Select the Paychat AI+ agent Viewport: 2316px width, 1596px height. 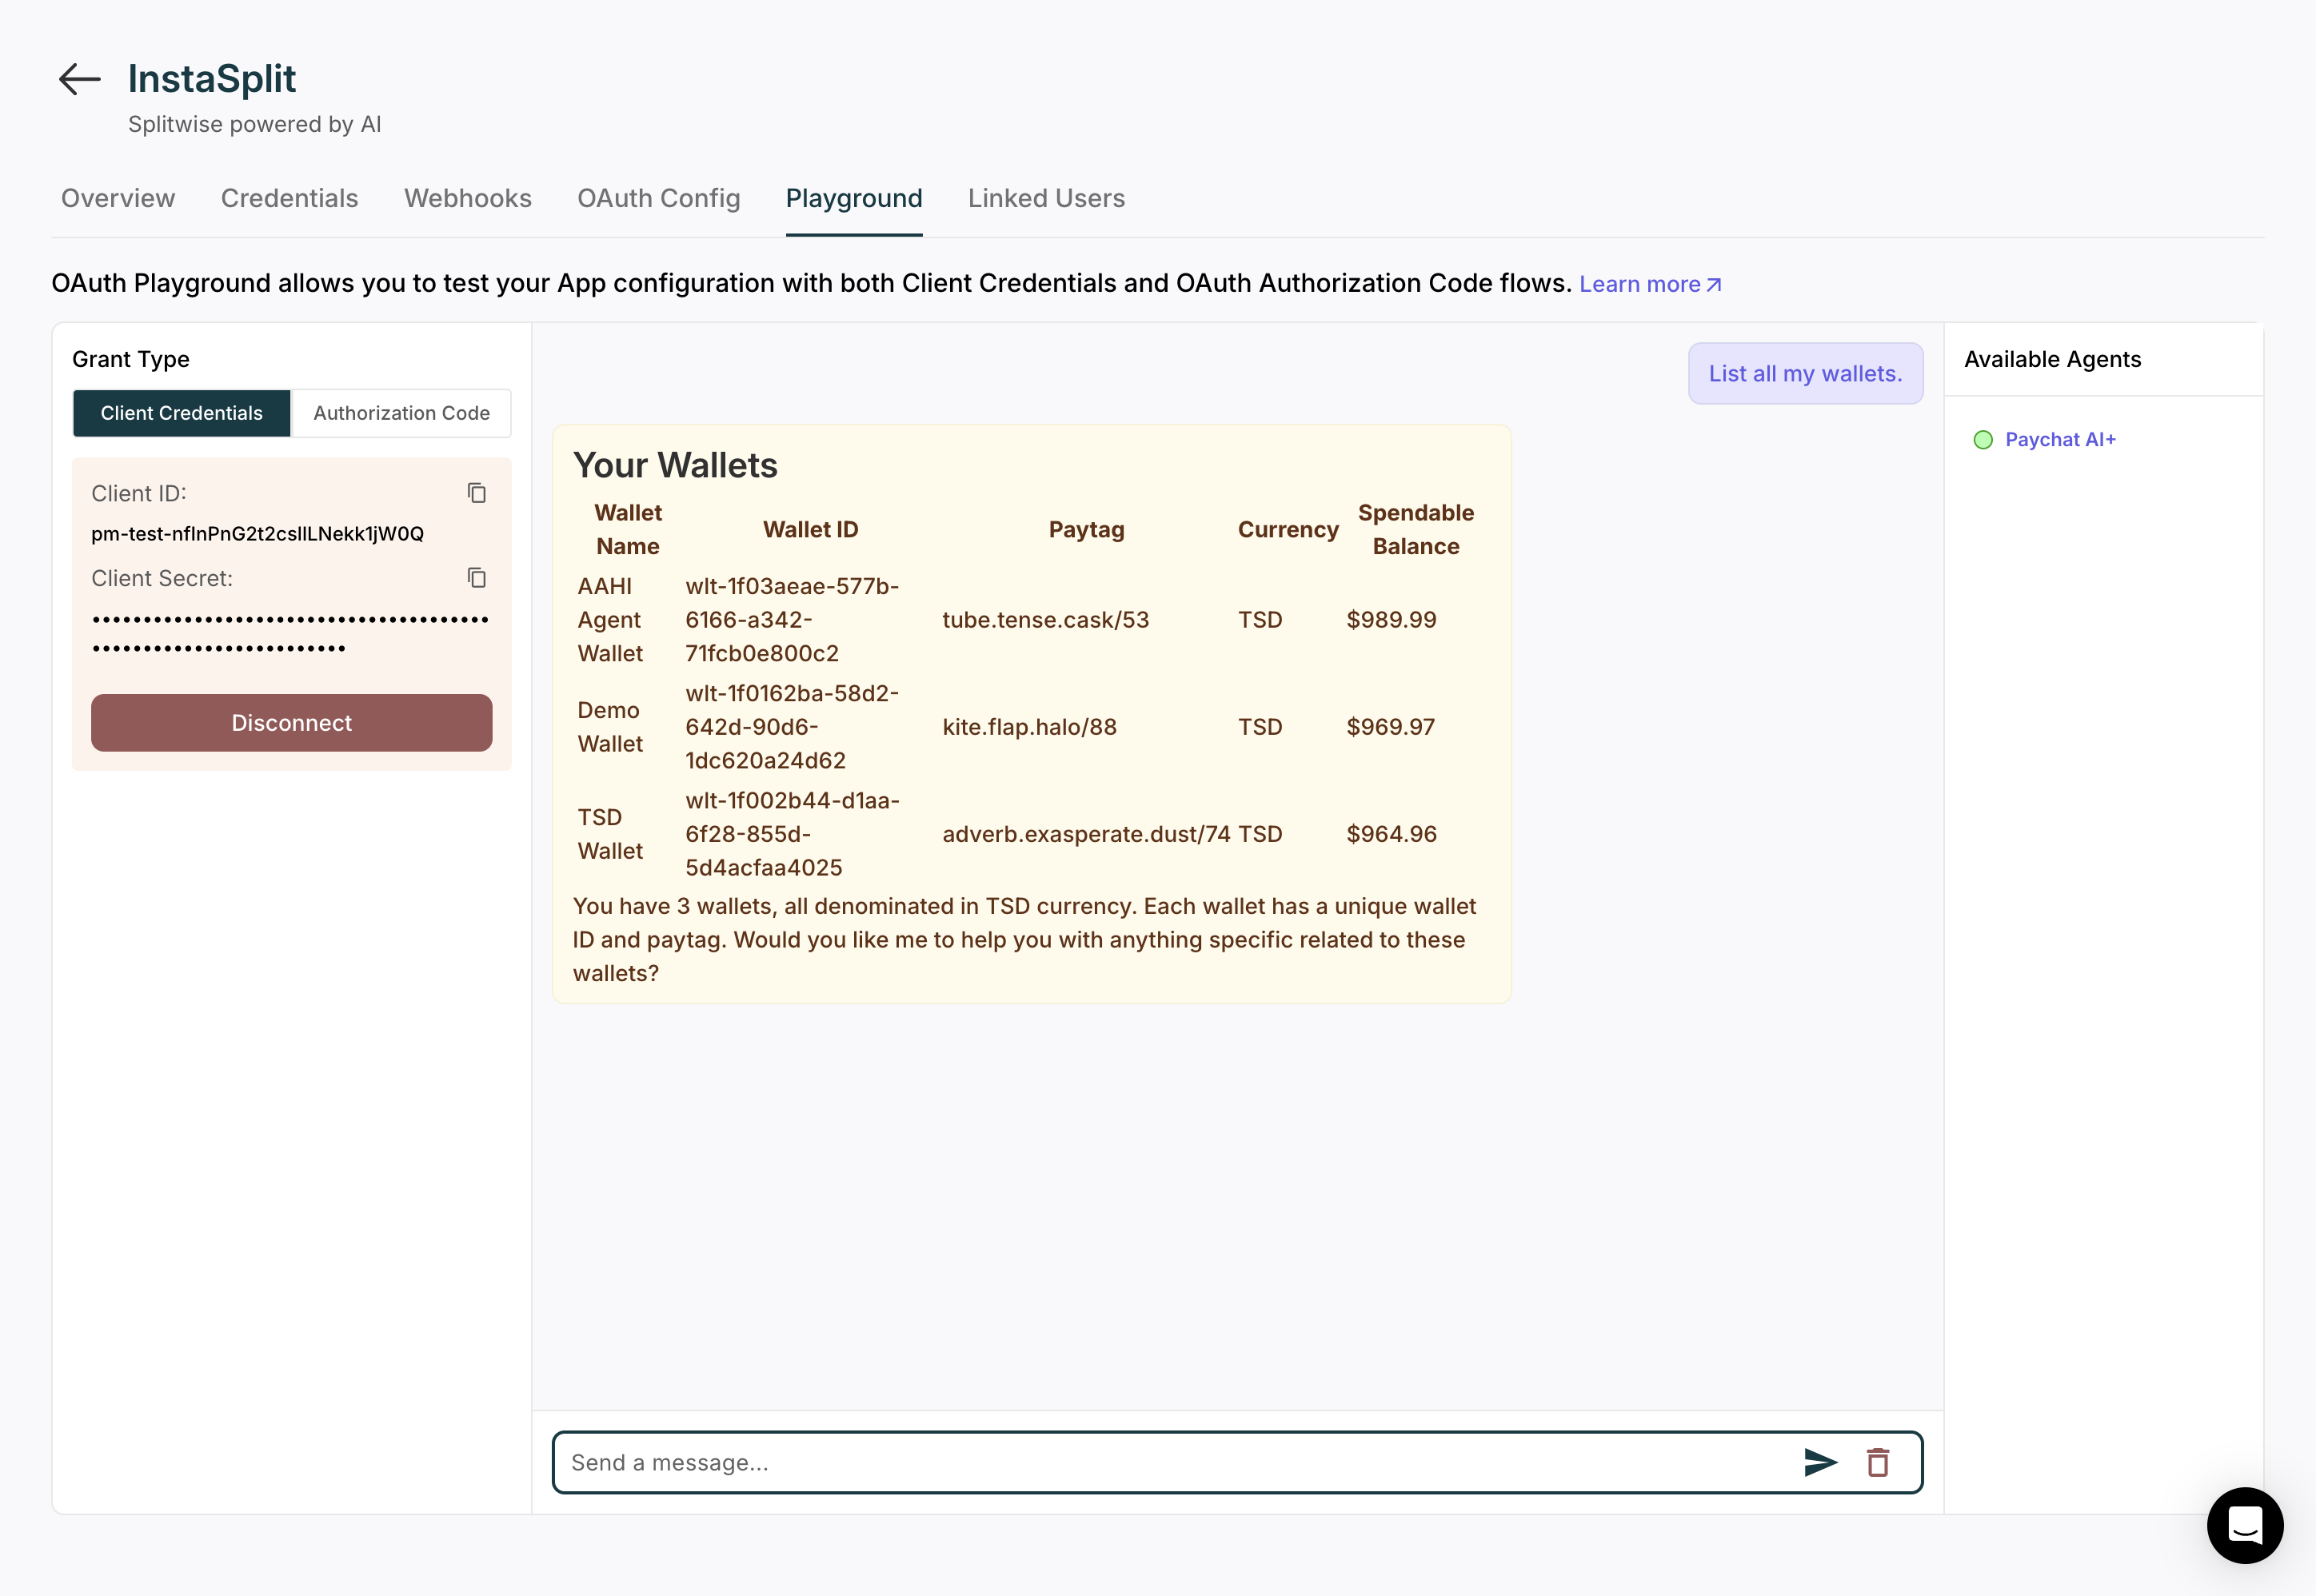(x=2060, y=440)
